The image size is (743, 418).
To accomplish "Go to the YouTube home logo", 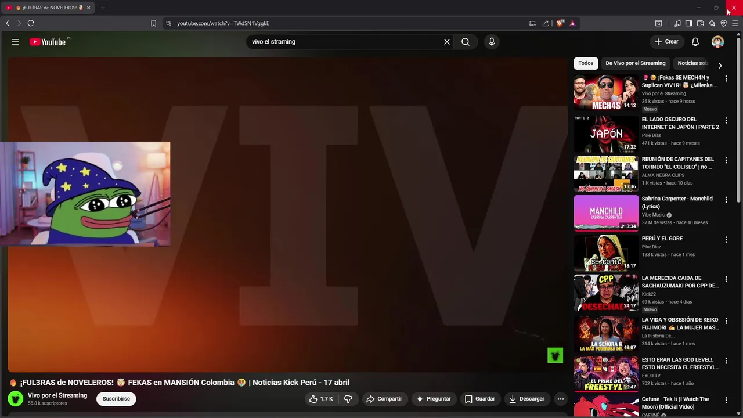I will pyautogui.click(x=48, y=42).
